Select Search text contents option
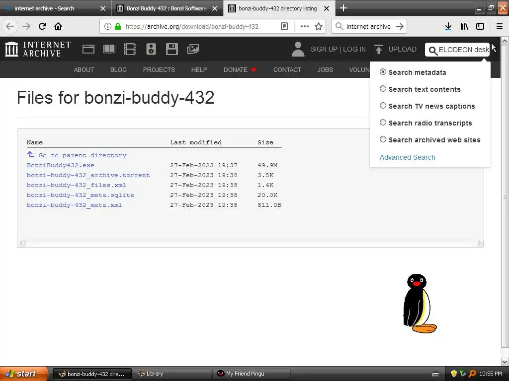509x381 pixels. pyautogui.click(x=383, y=89)
